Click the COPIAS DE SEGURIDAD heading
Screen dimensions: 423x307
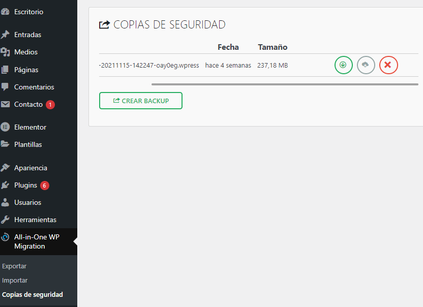169,24
